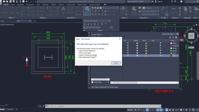The width and height of the screenshot is (199, 112).
Task: Click the red color swatch in layer list
Action: tap(171, 56)
